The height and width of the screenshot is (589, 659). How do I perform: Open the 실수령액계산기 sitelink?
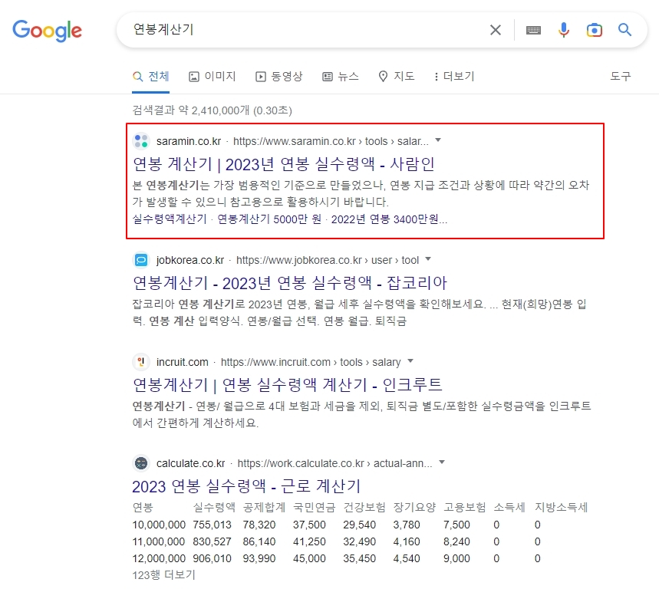(170, 219)
